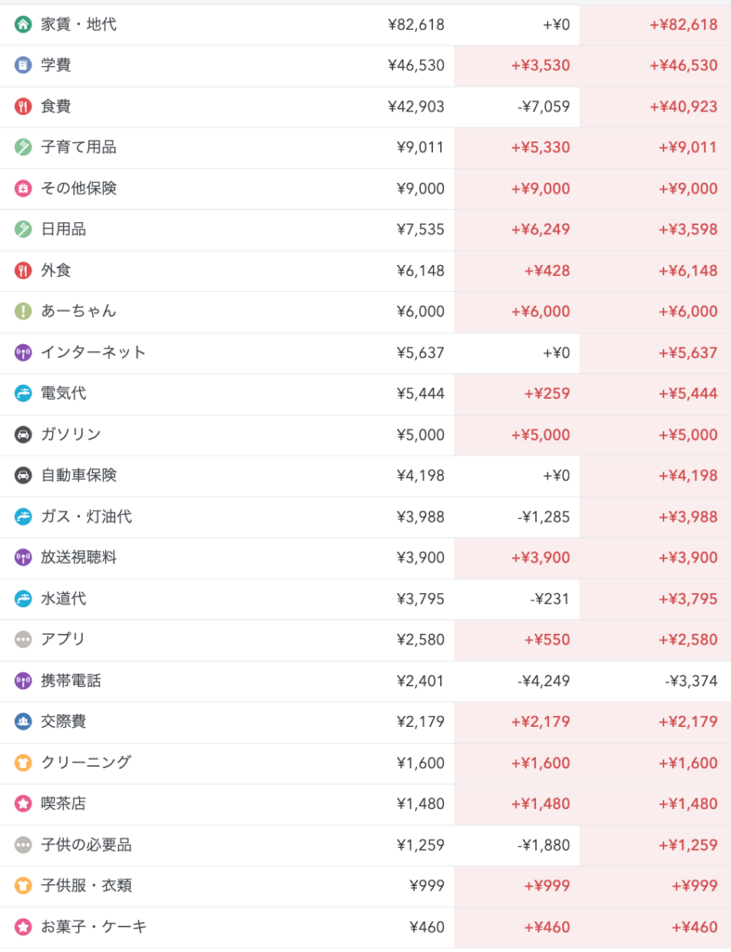This screenshot has height=952, width=731.
Task: Select the 子供の必要品 difference value -¥1,880
Action: (x=543, y=844)
